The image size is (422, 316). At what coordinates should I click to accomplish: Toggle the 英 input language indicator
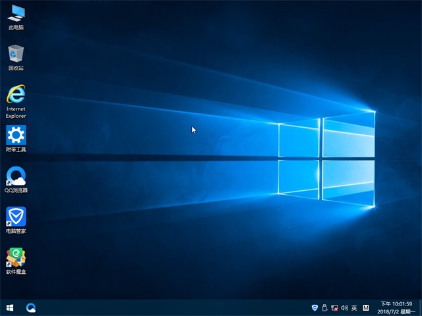354,307
